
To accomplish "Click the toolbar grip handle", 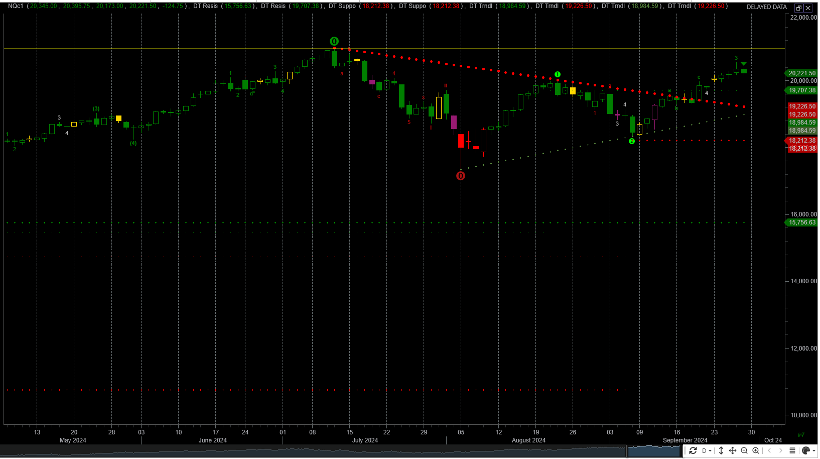I will 685,450.
